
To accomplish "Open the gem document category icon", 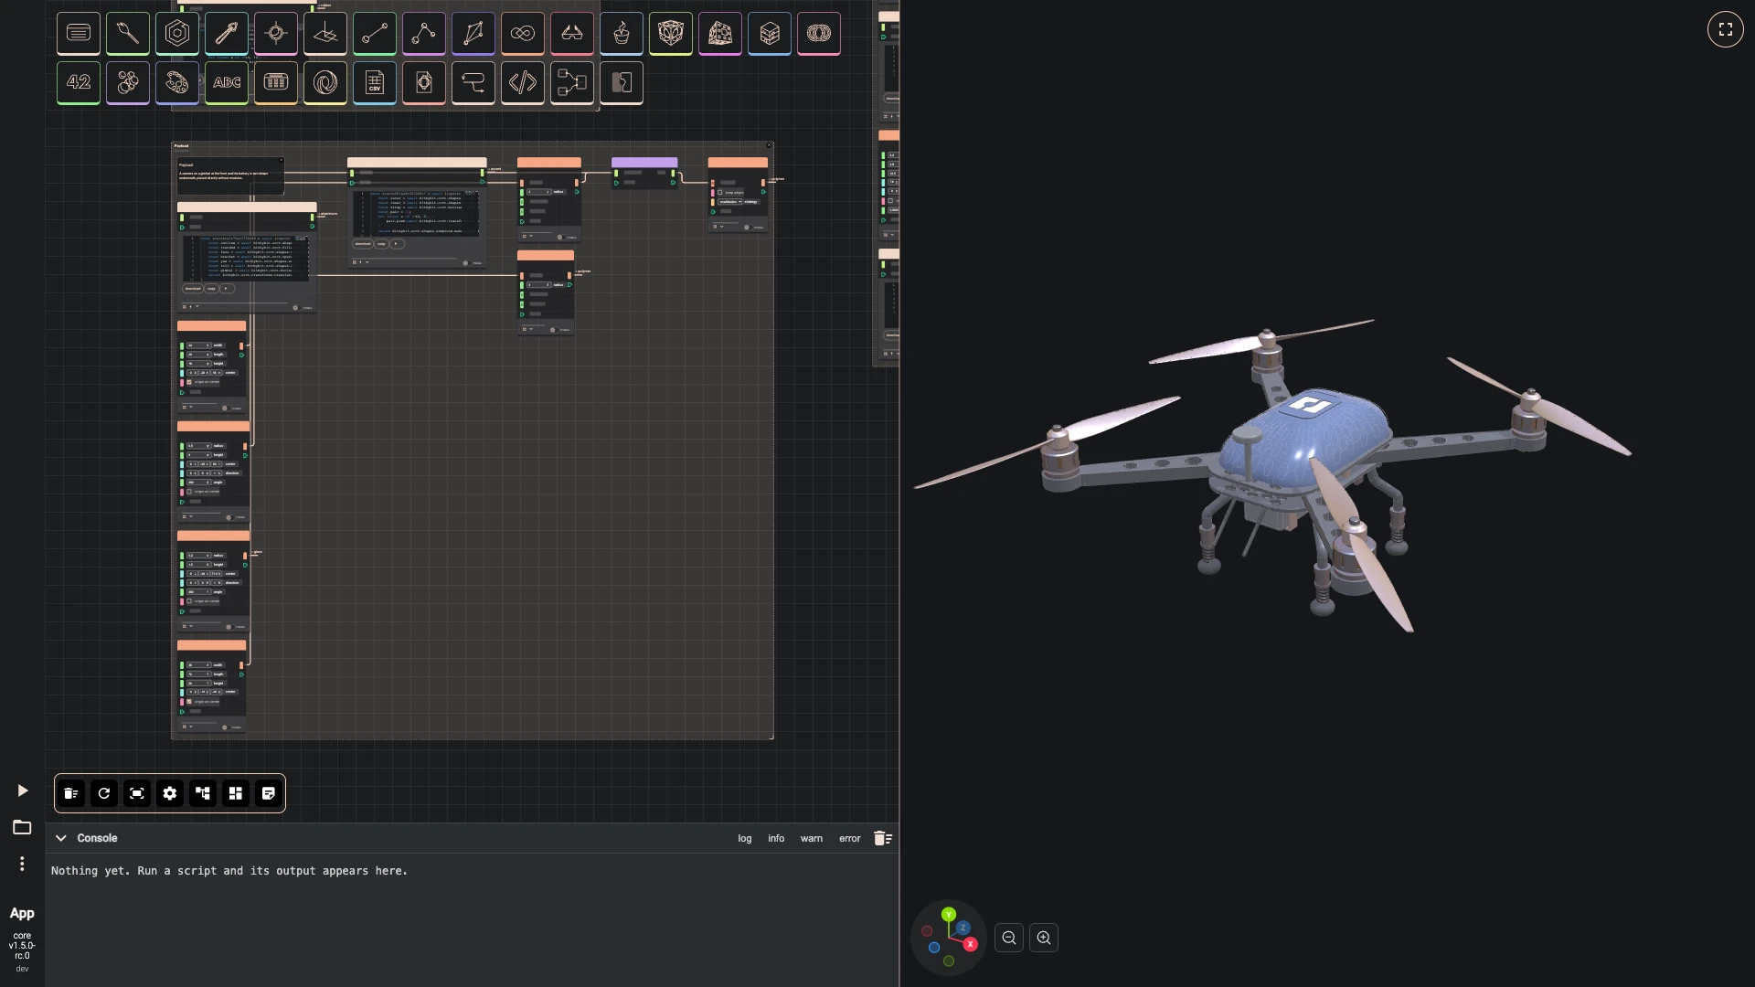I will click(x=424, y=83).
